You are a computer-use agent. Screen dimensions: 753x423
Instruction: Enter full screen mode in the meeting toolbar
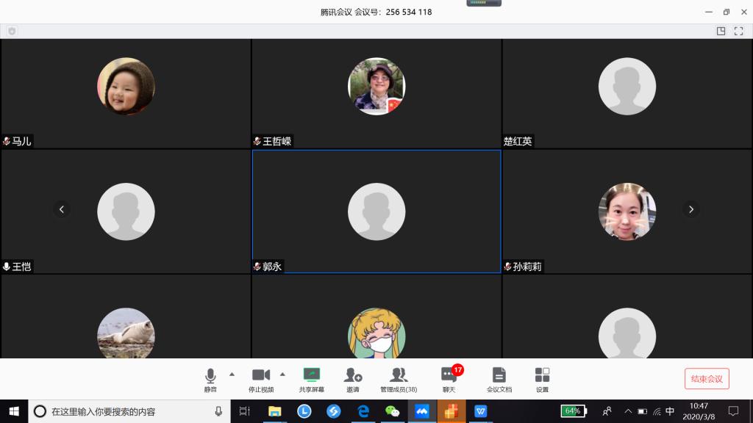[x=739, y=31]
